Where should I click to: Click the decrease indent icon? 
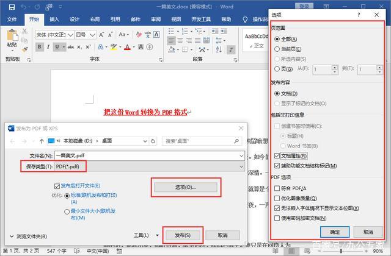214,31
